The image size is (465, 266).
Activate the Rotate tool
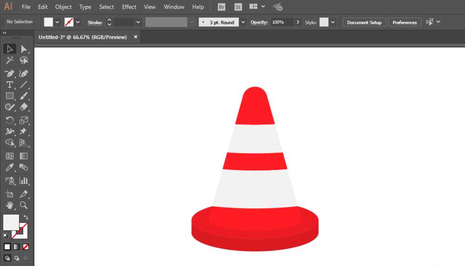click(9, 120)
